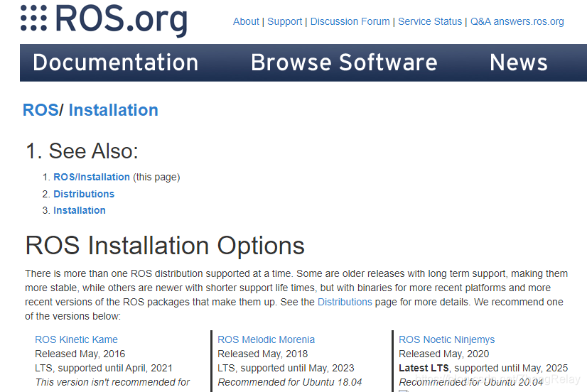Click the ROS breadcrumb link

41,110
